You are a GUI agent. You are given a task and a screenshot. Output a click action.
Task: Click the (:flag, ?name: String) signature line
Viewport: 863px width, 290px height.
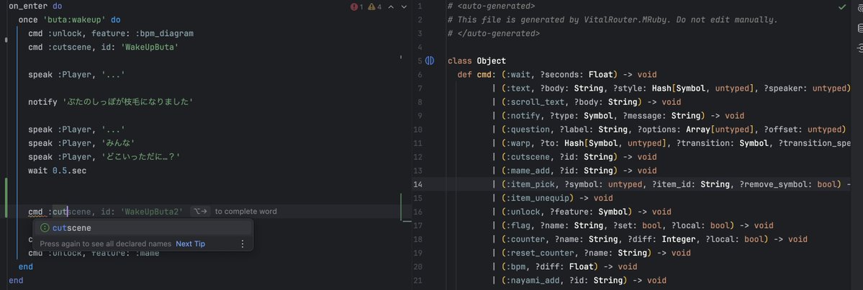coord(633,225)
